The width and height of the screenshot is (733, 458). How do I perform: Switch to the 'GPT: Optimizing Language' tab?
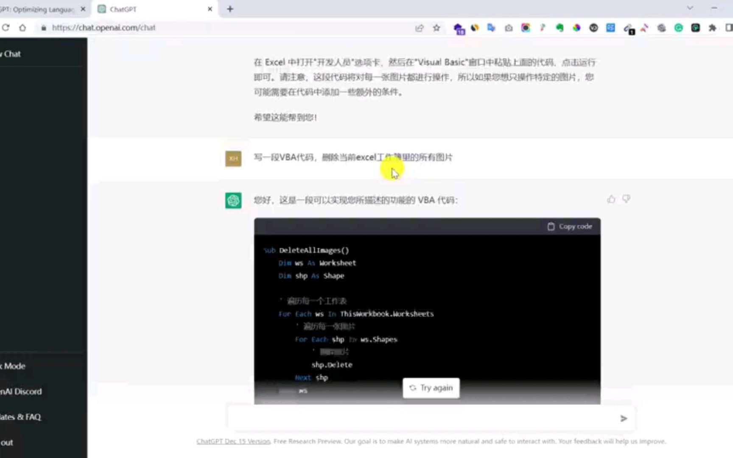[37, 9]
